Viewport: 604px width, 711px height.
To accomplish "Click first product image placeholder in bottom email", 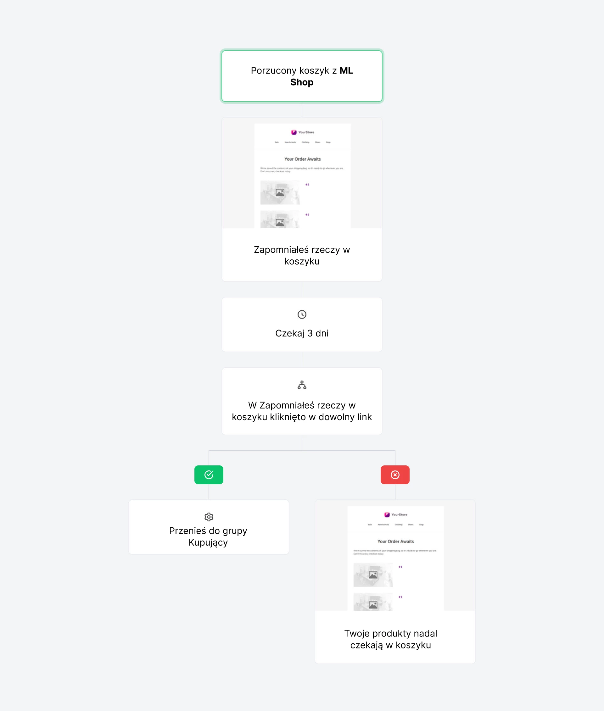I will pos(373,575).
